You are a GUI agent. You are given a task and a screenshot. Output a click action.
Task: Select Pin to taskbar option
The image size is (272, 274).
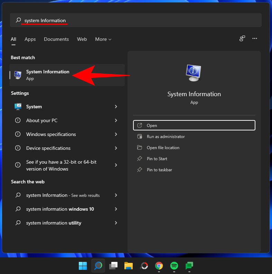click(159, 170)
